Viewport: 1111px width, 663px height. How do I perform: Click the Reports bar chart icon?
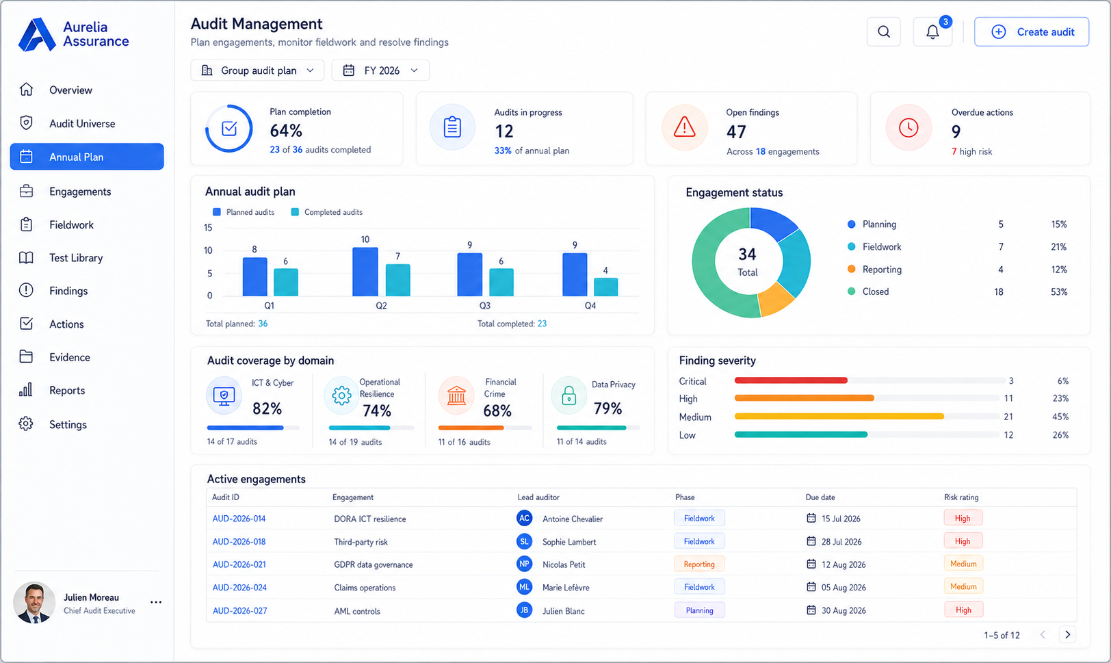[26, 390]
